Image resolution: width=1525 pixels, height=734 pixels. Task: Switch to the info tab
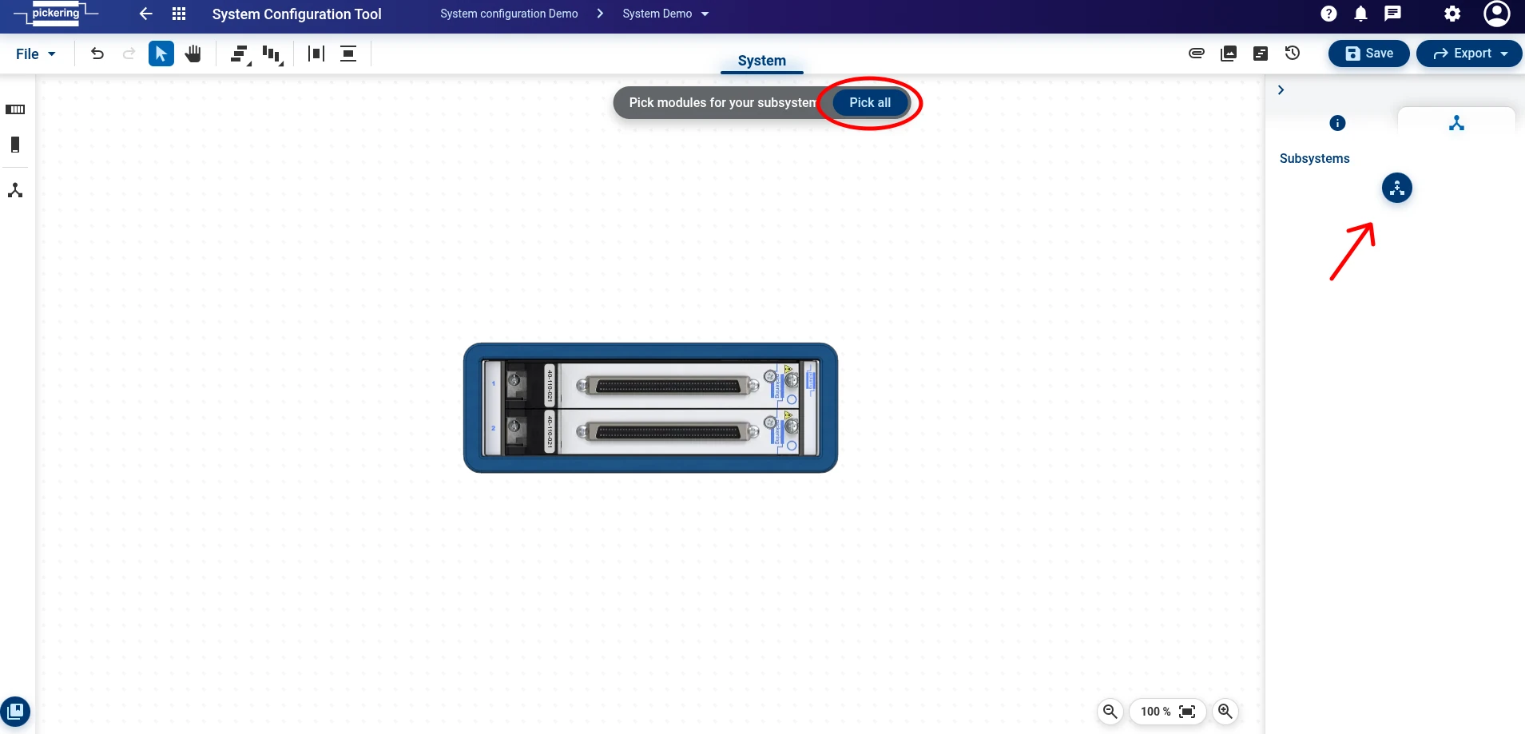(x=1337, y=123)
